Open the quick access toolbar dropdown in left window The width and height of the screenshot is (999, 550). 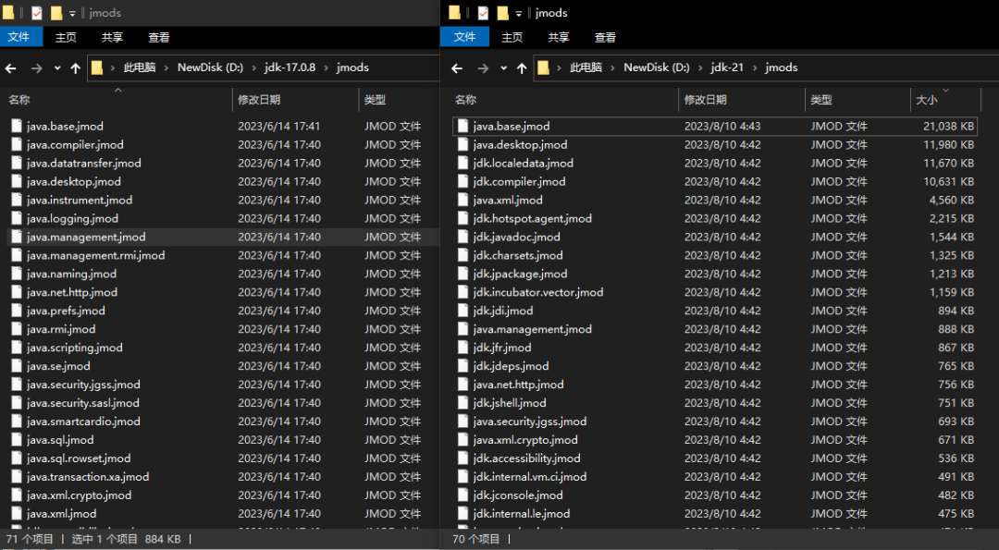pos(72,13)
